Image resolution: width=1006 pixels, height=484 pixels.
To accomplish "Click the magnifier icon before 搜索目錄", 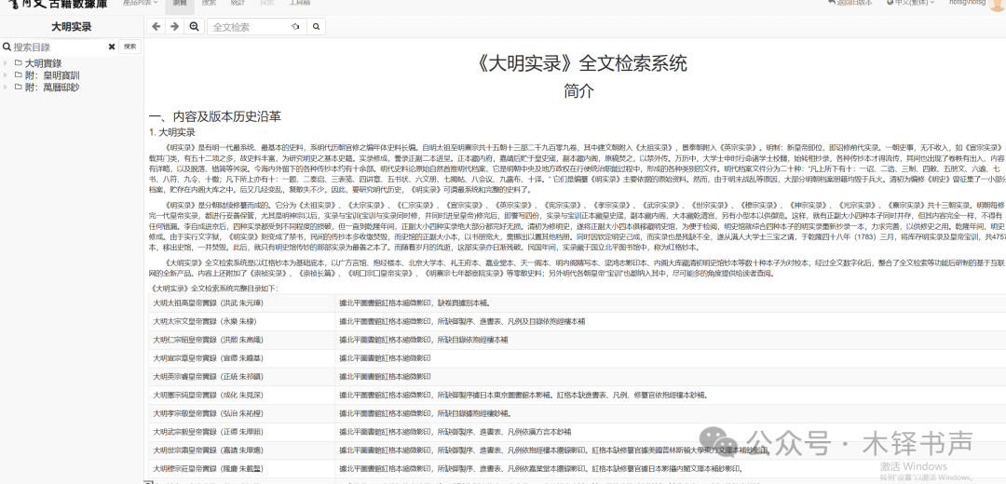I will point(7,47).
